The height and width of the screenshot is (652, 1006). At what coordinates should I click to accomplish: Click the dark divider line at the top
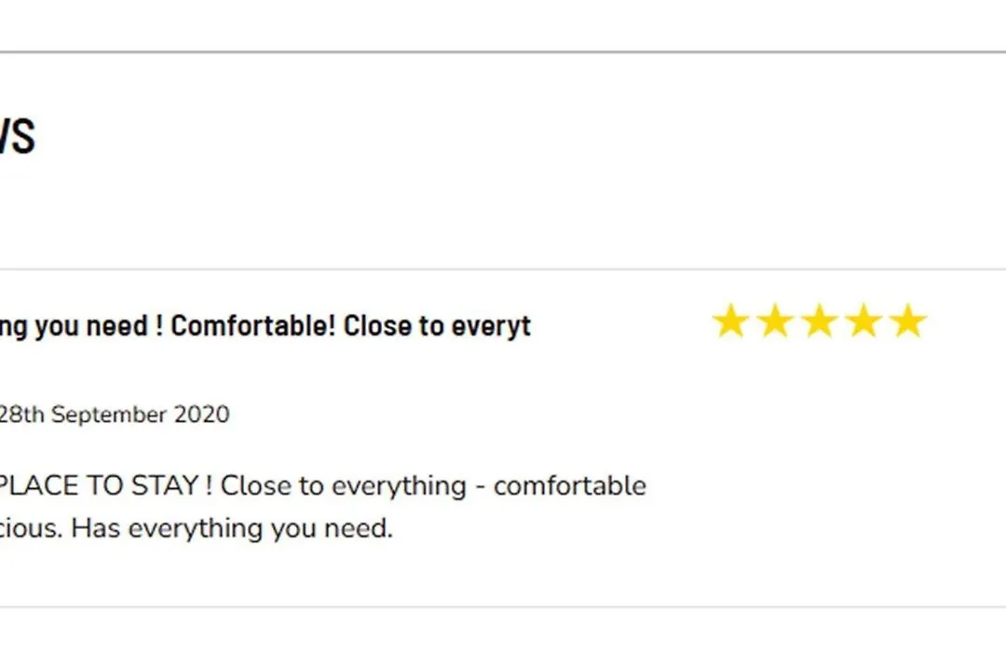click(503, 52)
